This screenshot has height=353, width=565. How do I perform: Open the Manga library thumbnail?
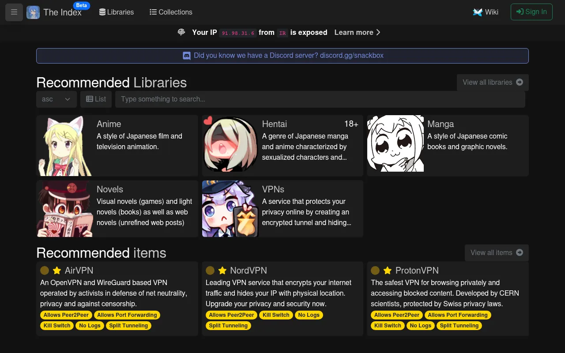(x=395, y=143)
